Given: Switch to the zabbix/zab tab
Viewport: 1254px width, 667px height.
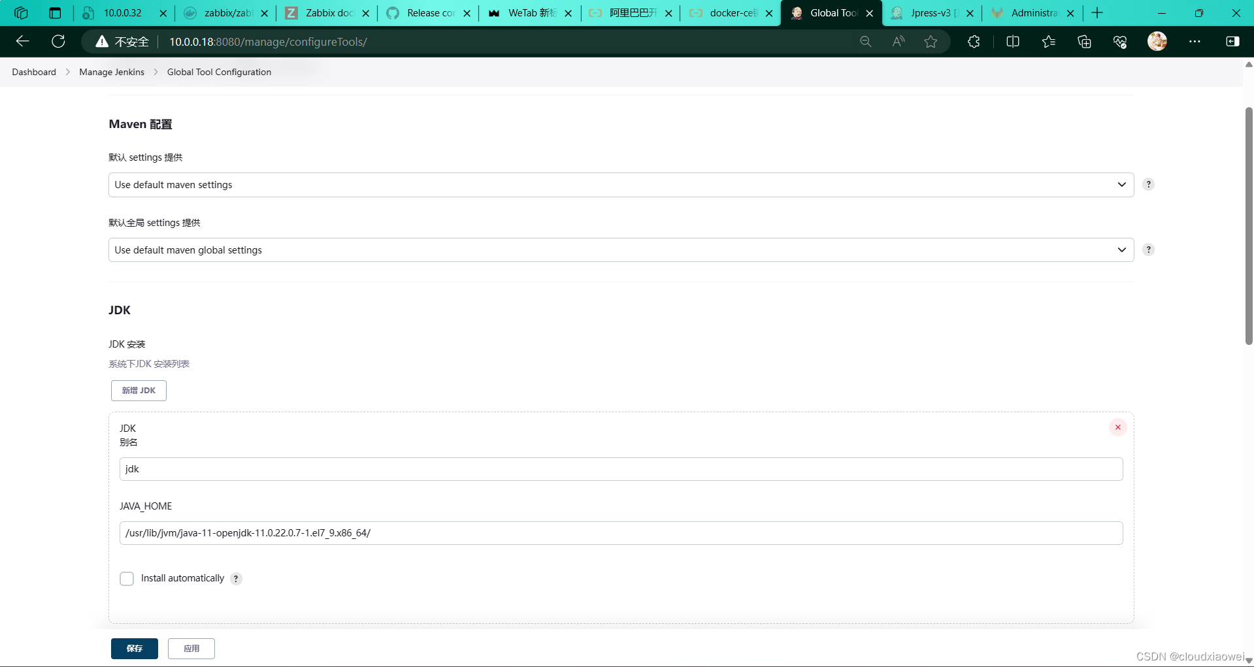Looking at the screenshot, I should [x=225, y=13].
